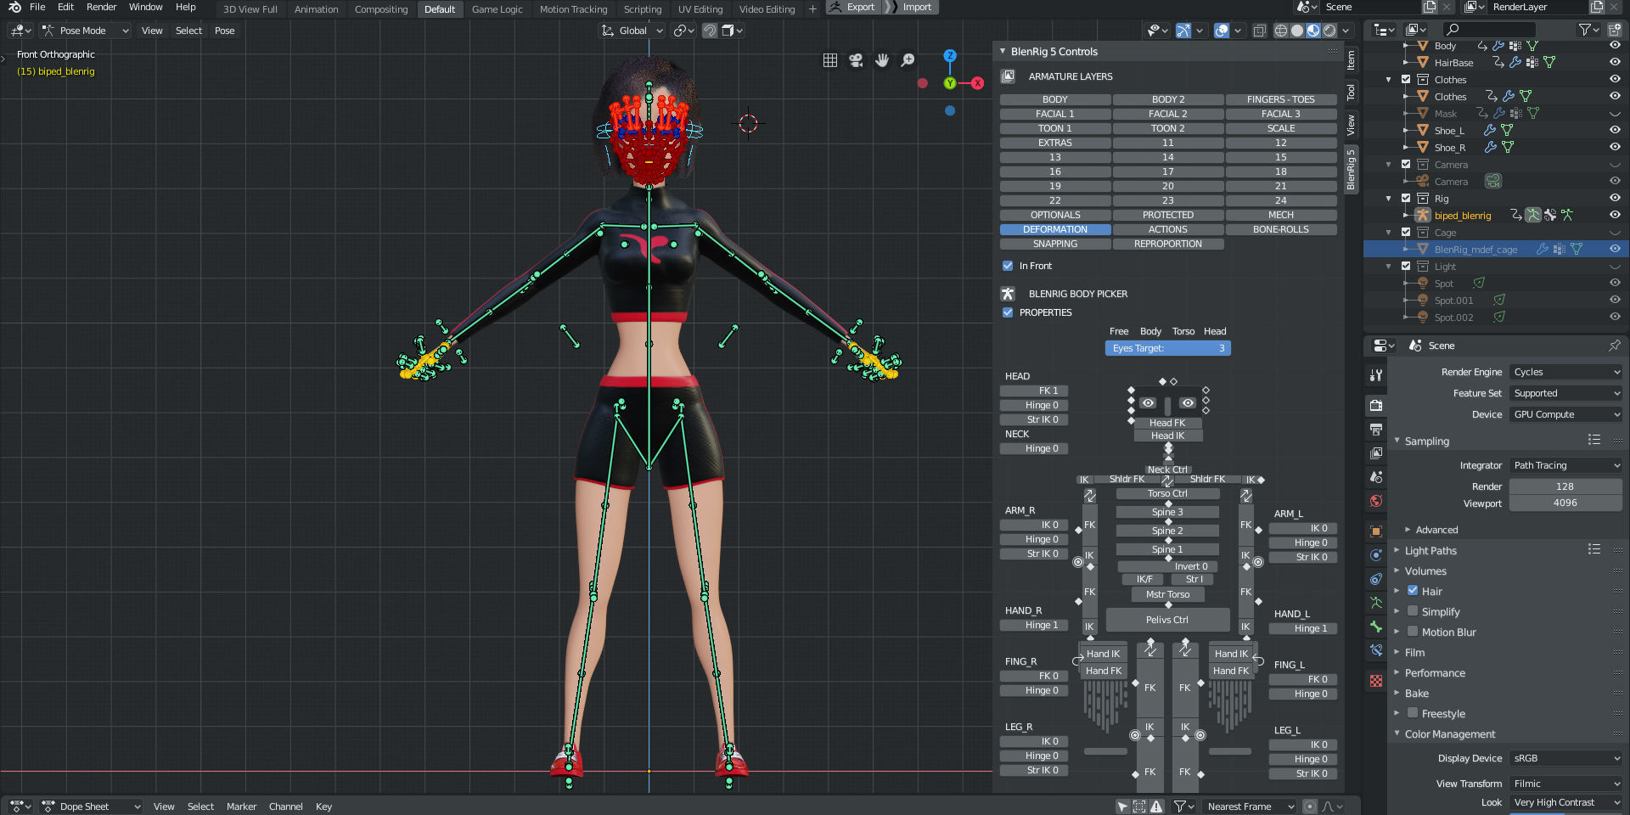Screen dimensions: 1630x815
Task: Open the View Transform dropdown showing Filmic
Action: coord(1566,784)
